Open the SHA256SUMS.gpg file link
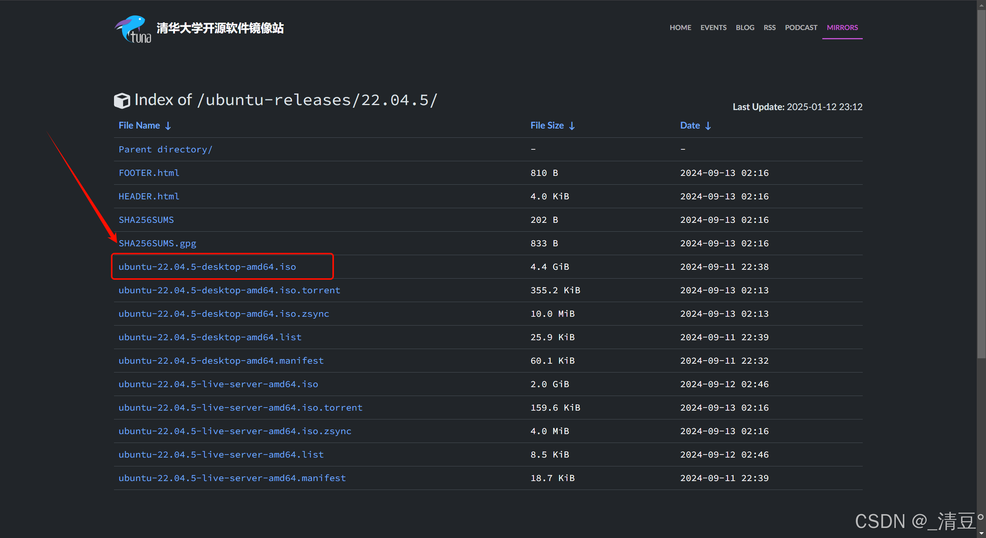Image resolution: width=986 pixels, height=538 pixels. coord(157,243)
